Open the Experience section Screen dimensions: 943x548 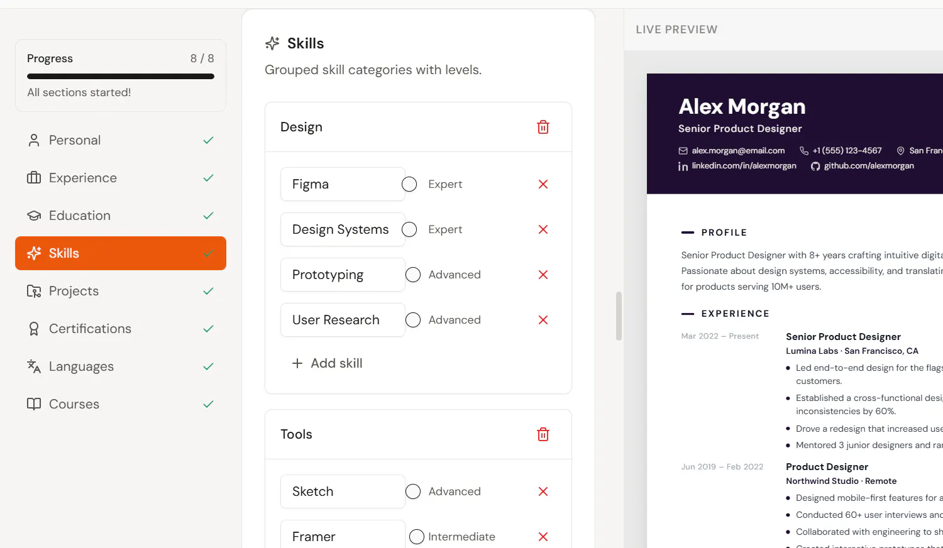click(x=121, y=178)
